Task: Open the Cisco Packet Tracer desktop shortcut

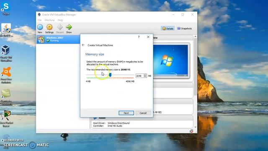Action: (6, 119)
